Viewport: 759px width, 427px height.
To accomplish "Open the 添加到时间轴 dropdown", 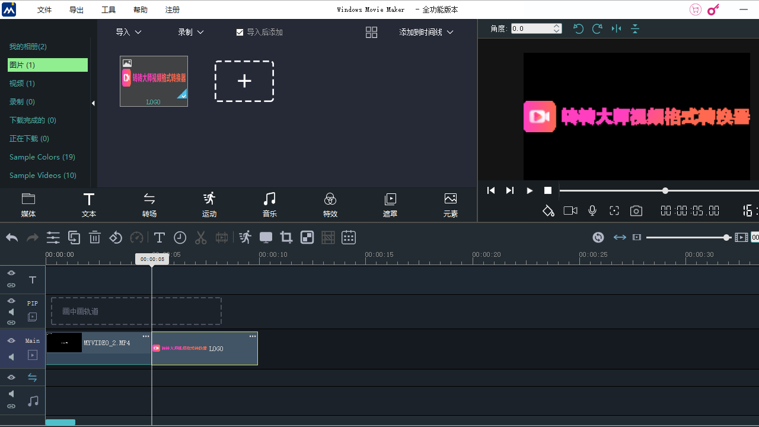I will pyautogui.click(x=426, y=32).
